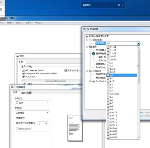The height and width of the screenshot is (148, 150).
Task: Click the 文档选项 document options folder icon
Action: pos(90,71)
